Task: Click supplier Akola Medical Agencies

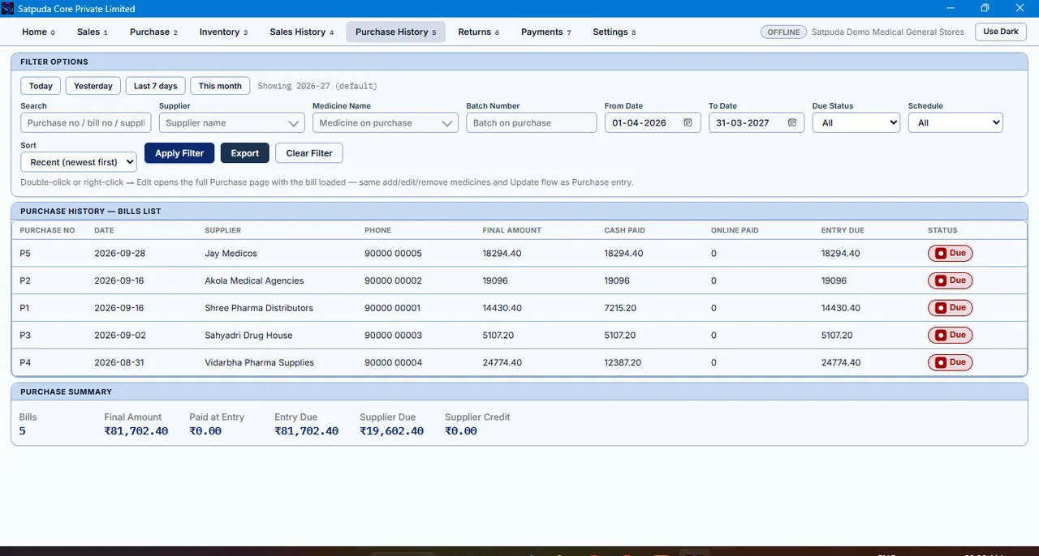Action: pos(254,280)
